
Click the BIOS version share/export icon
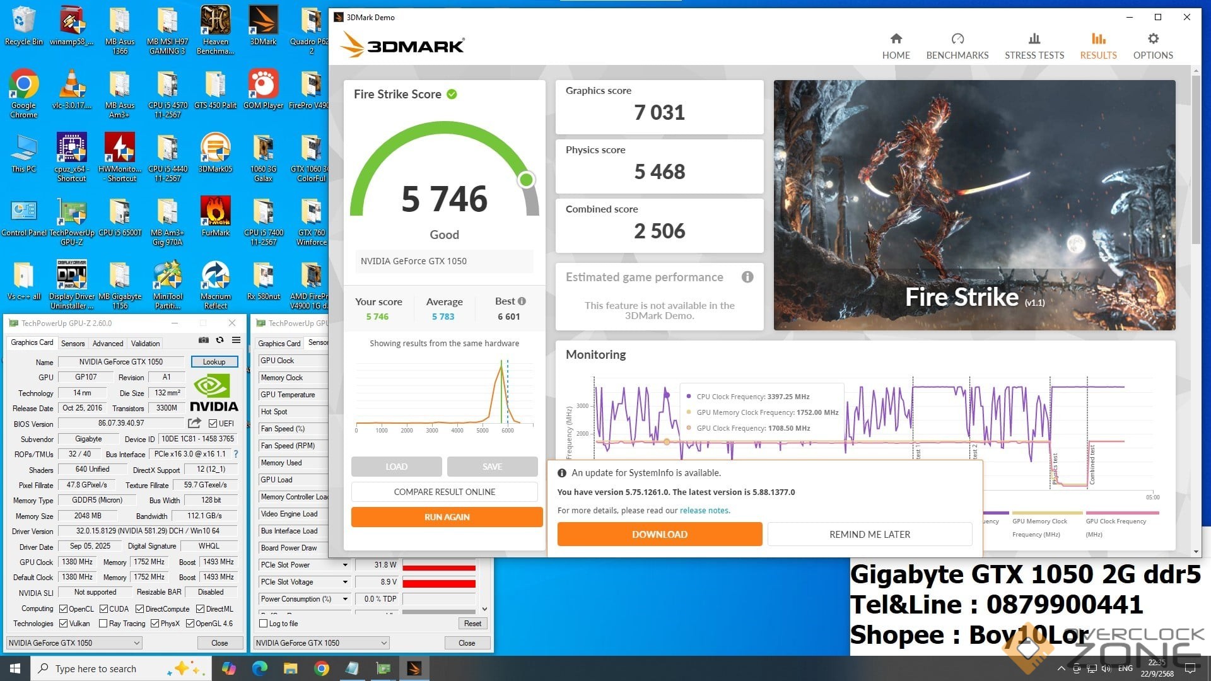point(194,423)
